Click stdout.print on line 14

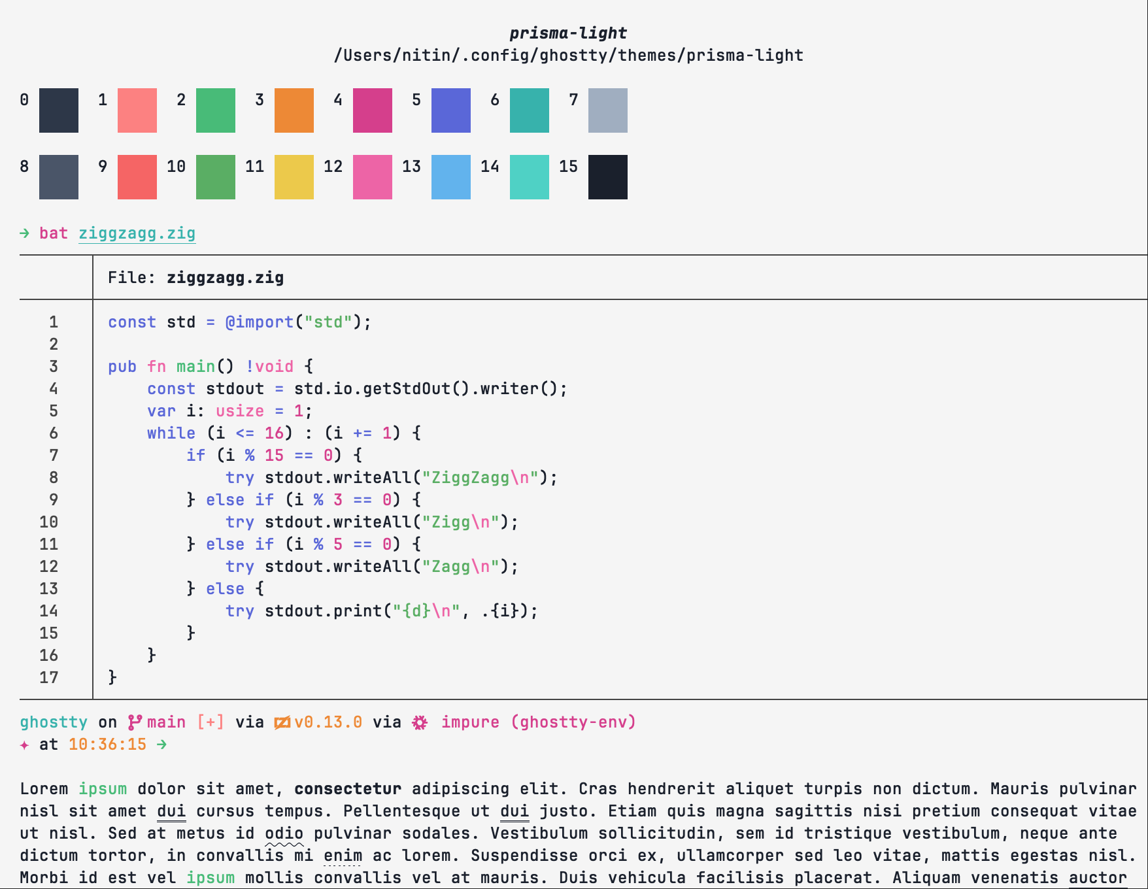324,611
